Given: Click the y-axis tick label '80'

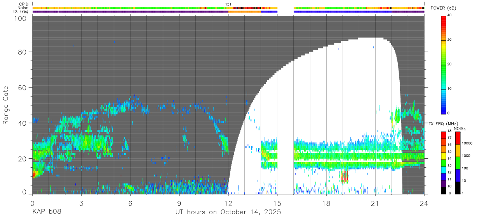Looking at the screenshot, I should point(22,52).
